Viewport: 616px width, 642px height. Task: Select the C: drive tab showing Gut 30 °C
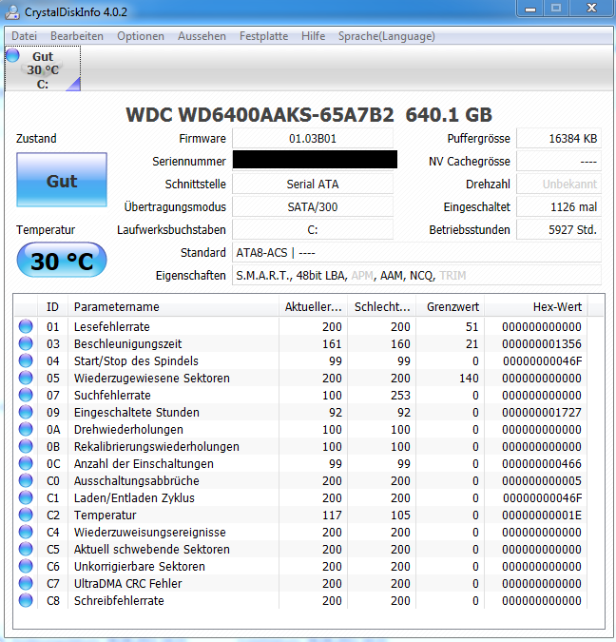[43, 68]
